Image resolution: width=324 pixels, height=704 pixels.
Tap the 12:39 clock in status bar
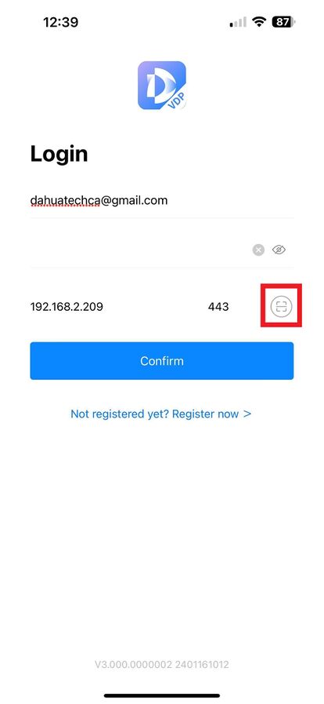pos(60,22)
